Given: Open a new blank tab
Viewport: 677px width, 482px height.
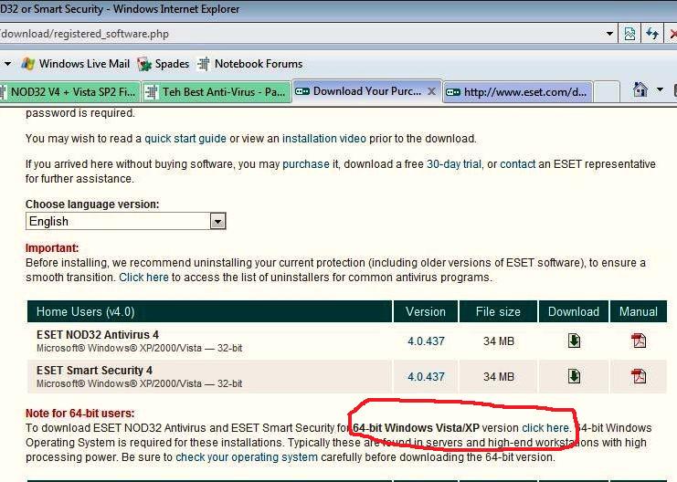Looking at the screenshot, I should 607,92.
